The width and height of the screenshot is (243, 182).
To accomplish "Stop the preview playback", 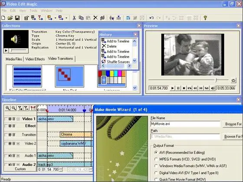I will click(x=184, y=88).
